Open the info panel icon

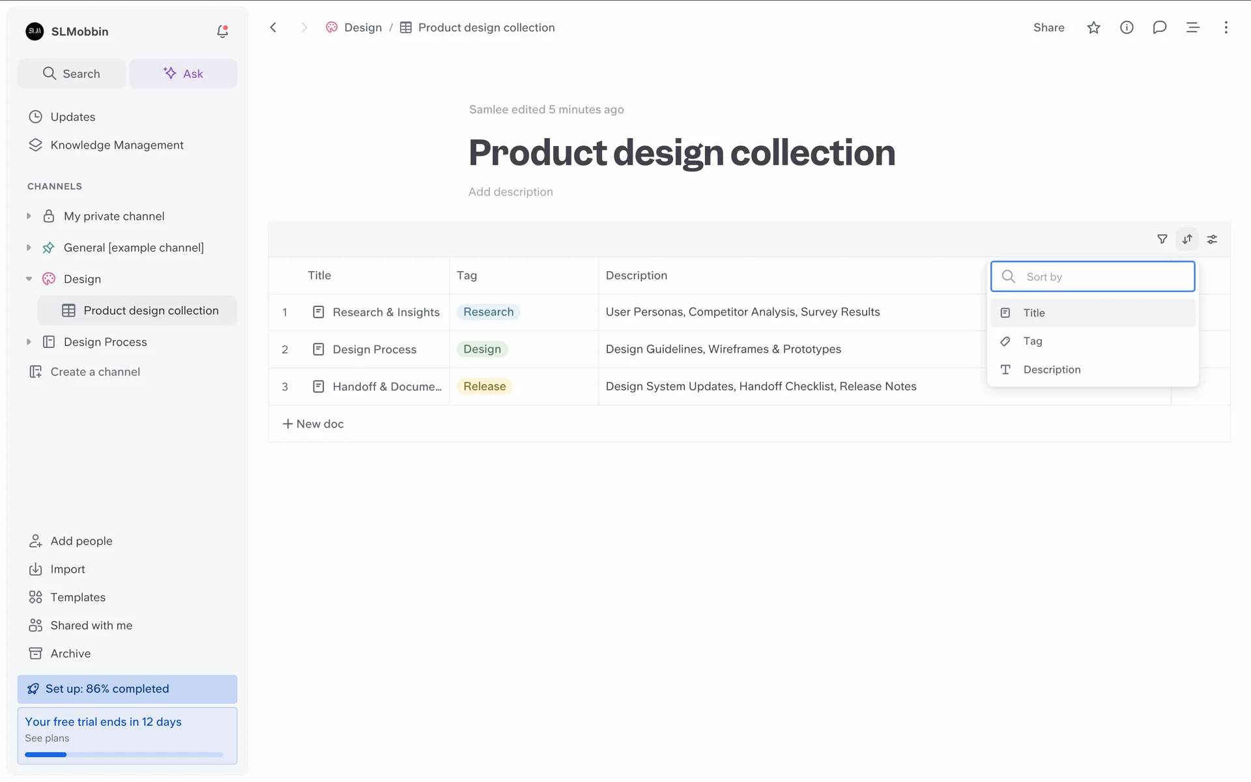[x=1127, y=27]
